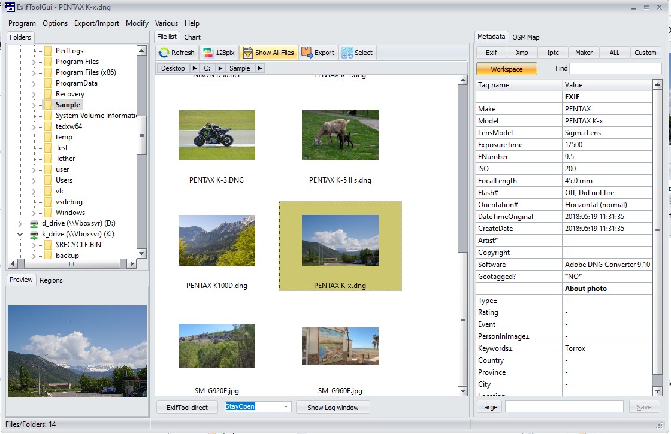Image resolution: width=671 pixels, height=434 pixels.
Task: Click the $RECYCLE.BIN folder icon
Action: tap(48, 245)
